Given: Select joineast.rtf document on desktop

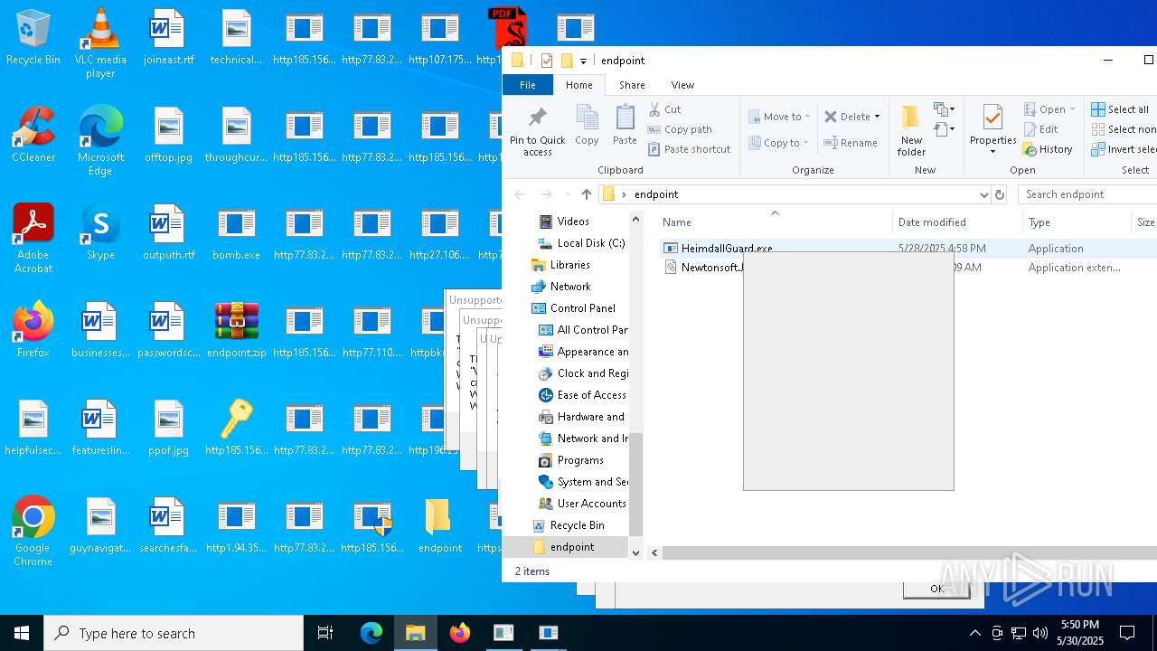Looking at the screenshot, I should pyautogui.click(x=168, y=38).
